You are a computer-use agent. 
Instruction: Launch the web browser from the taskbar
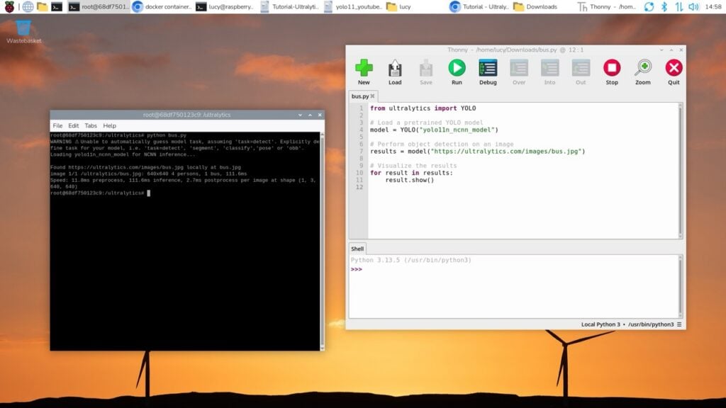click(x=28, y=6)
